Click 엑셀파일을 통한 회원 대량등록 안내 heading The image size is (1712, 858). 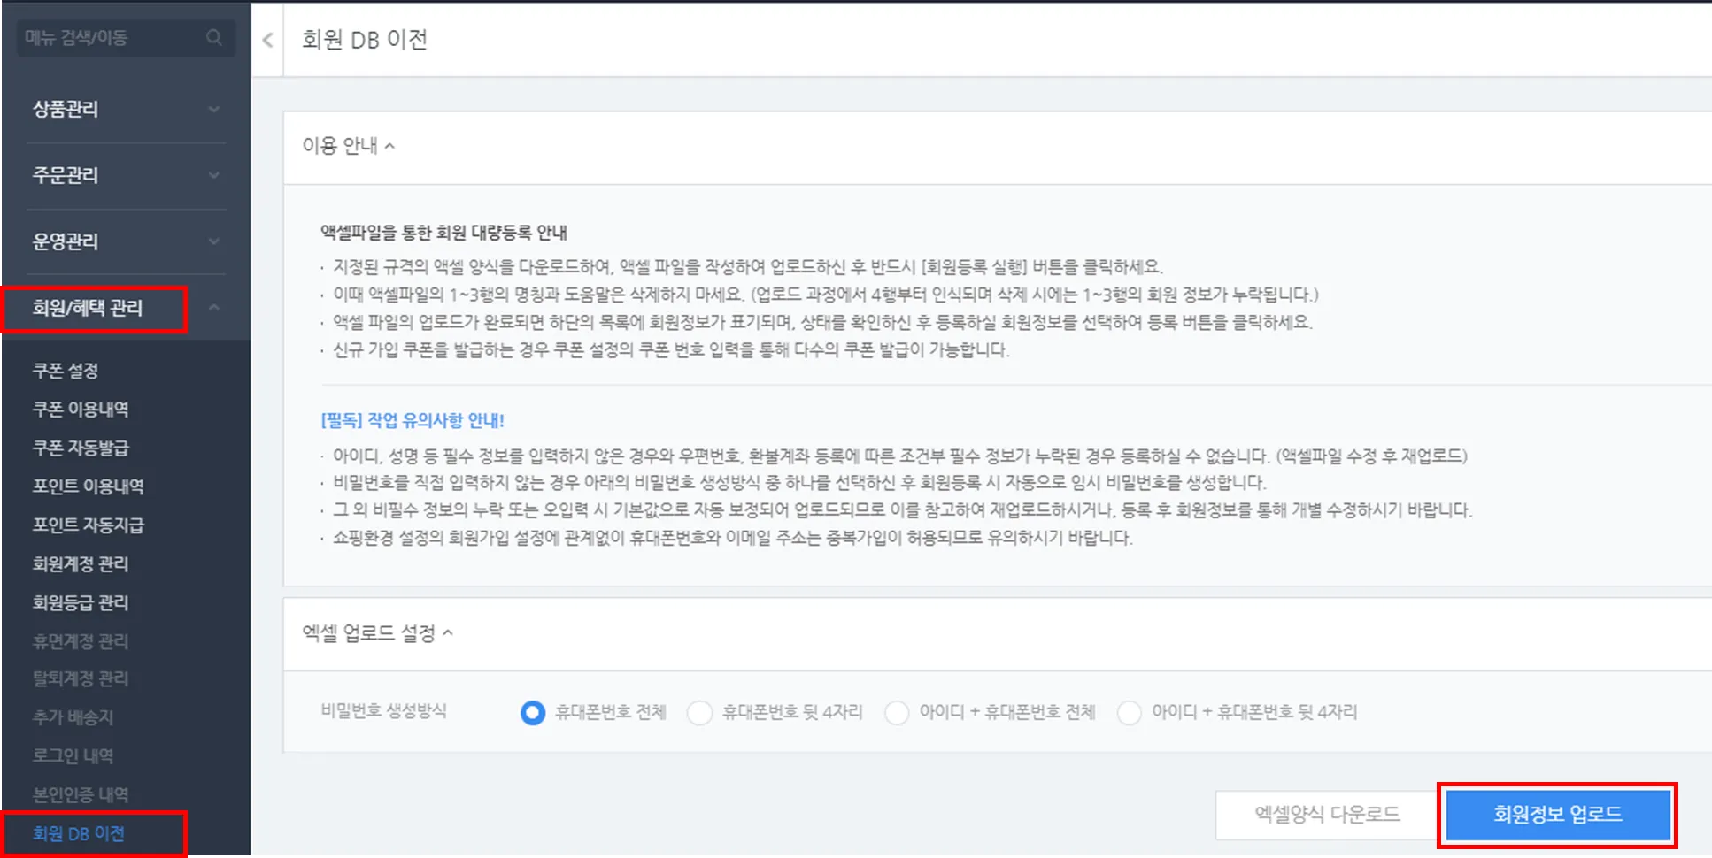(443, 232)
